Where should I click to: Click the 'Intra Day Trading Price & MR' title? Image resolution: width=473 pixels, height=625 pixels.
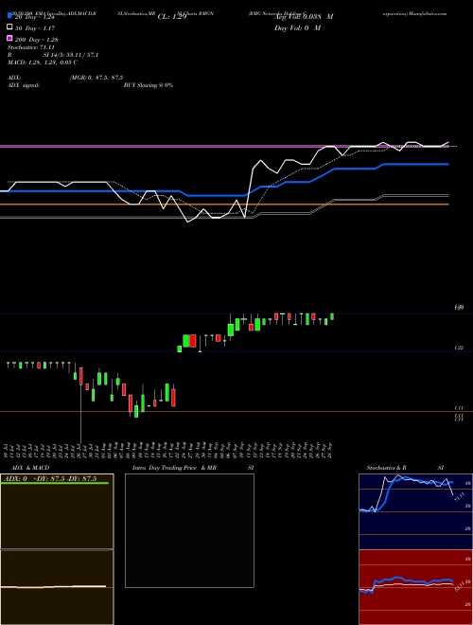(174, 468)
